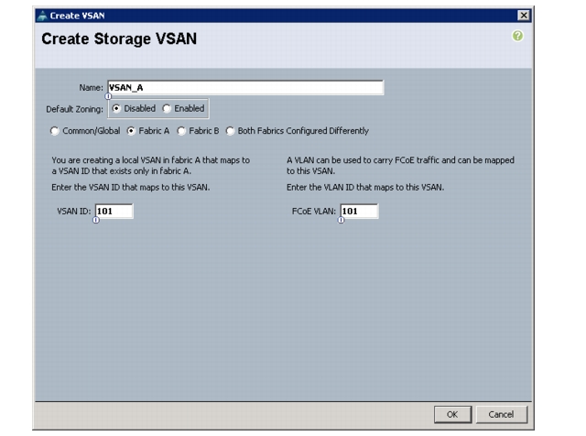Click the Create VSAN title bar text
The width and height of the screenshot is (586, 436).
[x=77, y=16]
